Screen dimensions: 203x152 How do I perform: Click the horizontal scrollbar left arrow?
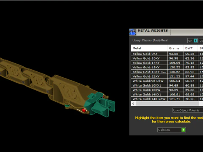(133, 103)
